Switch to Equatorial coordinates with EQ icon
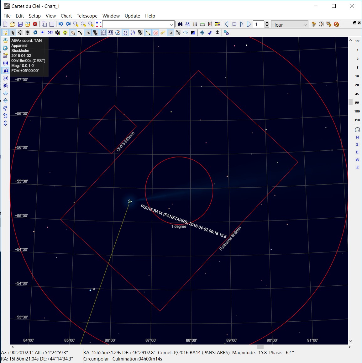Image resolution: width=362 pixels, height=363 pixels. pyautogui.click(x=6, y=63)
